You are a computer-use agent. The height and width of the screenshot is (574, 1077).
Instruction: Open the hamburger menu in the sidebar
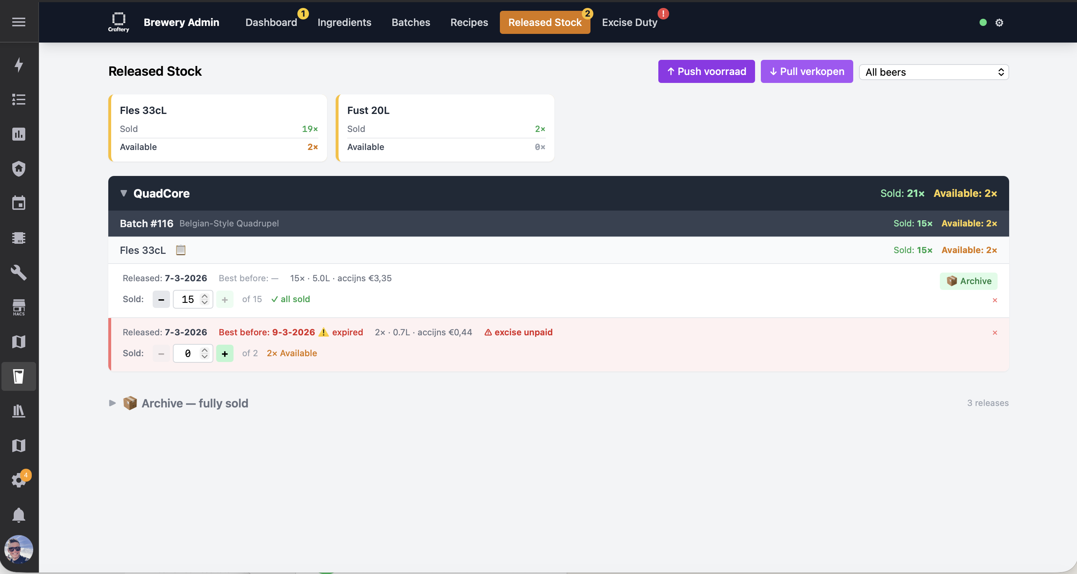[19, 22]
